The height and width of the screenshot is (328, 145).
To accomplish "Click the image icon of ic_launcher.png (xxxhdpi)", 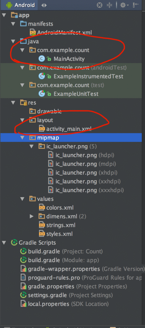I will pyautogui.click(x=51, y=190).
